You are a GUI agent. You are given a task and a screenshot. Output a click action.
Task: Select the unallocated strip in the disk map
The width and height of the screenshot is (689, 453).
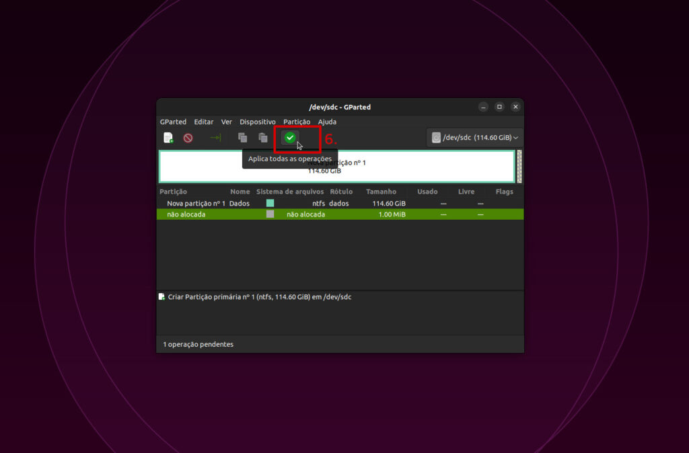(x=519, y=167)
